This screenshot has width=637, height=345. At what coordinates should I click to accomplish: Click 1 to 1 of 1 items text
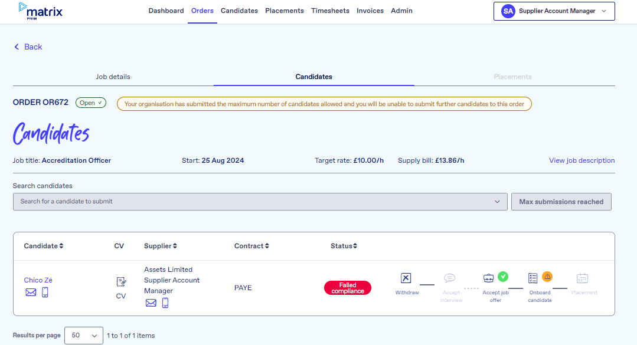131,336
